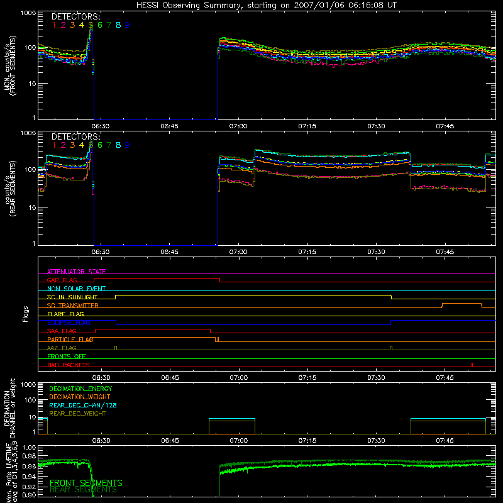Screen dimensions: 503x503
Task: Click the 07:00 tick label under the front segments plot
Action: (238, 126)
